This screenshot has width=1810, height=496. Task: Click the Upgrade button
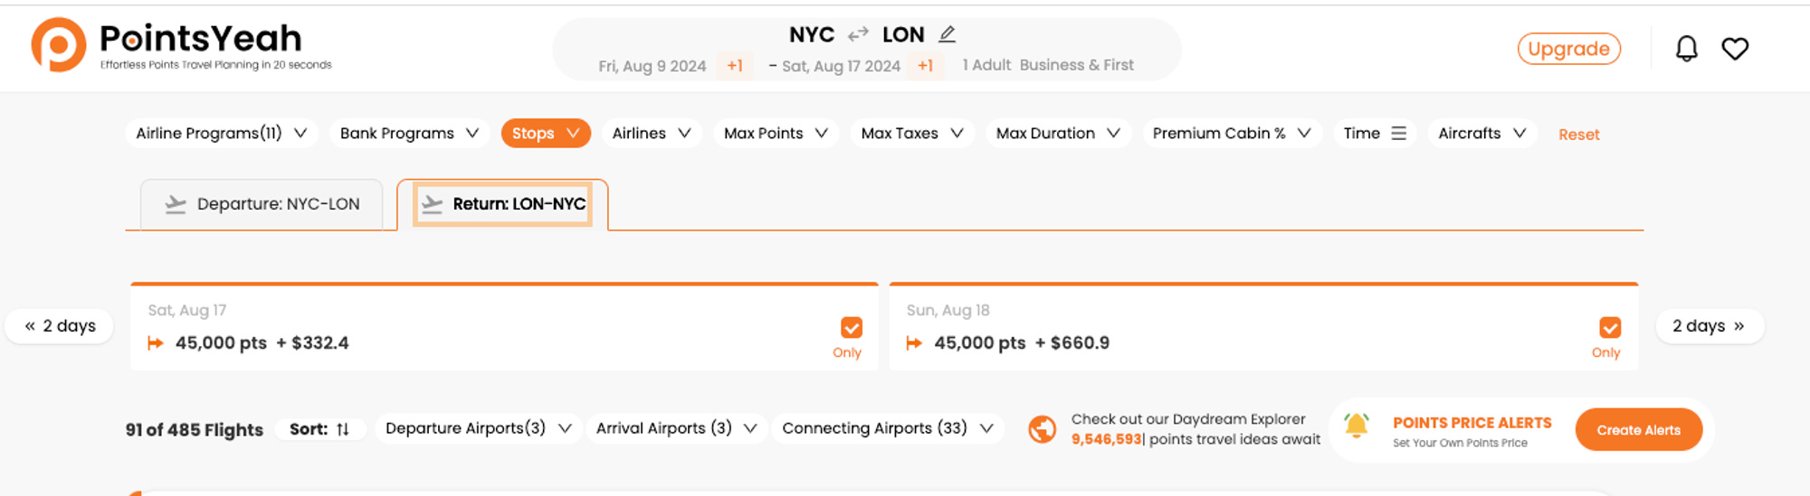pos(1569,49)
